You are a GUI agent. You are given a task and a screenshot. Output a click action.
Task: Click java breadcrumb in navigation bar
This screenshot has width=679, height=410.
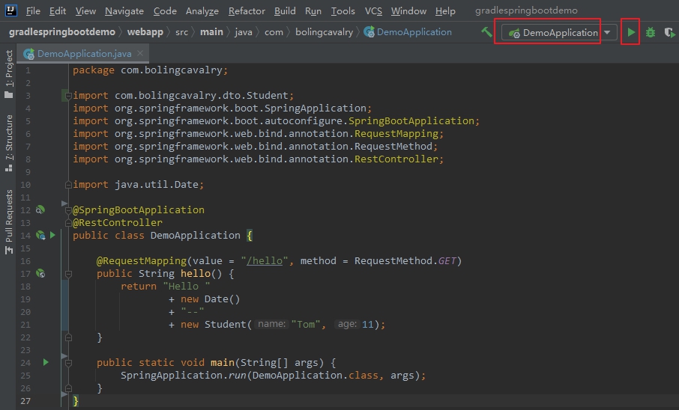(244, 32)
